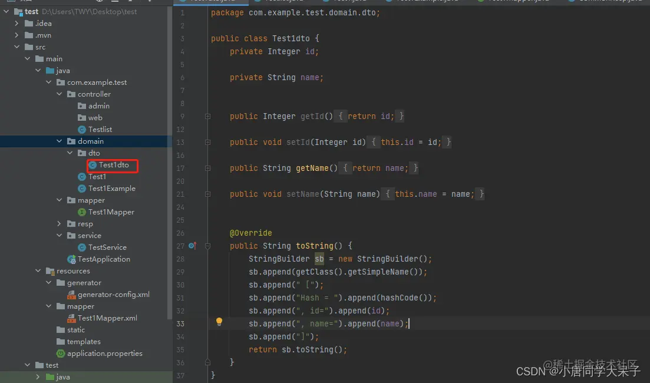
Task: Collapse the test folder under src
Action: [27, 365]
